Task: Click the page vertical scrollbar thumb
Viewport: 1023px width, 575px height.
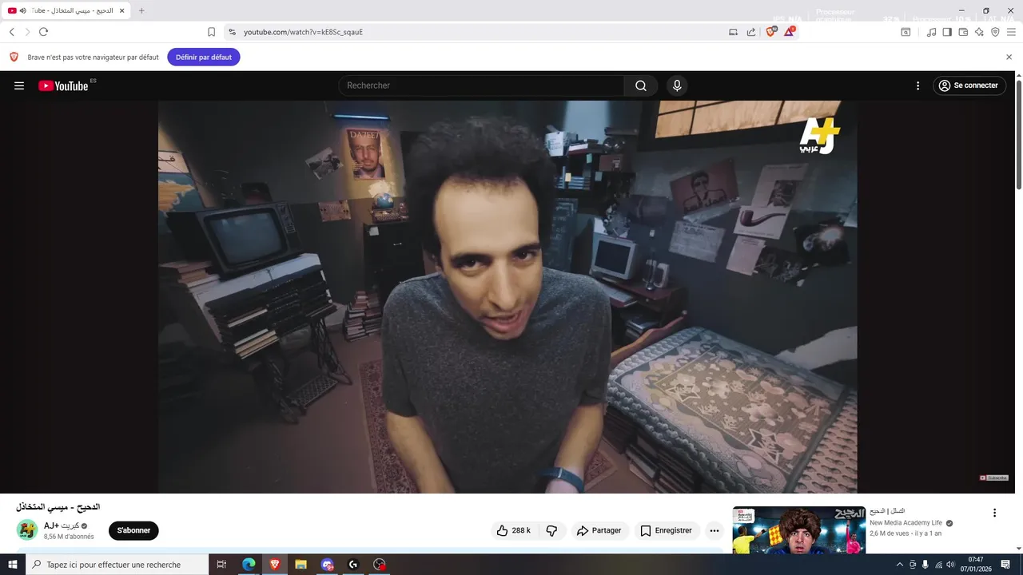Action: (x=1018, y=136)
